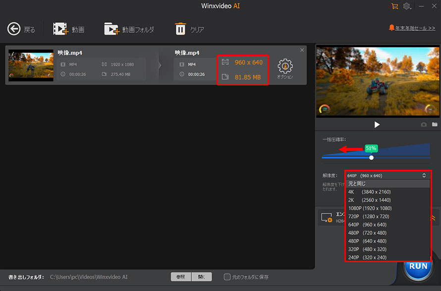This screenshot has width=441, height=291.
Task: Open the オプション gear settings
Action: coord(285,69)
